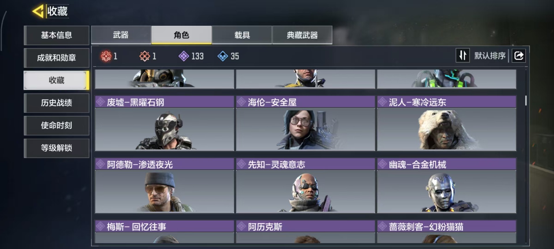Open the 基本信息 sidebar section

coord(57,35)
